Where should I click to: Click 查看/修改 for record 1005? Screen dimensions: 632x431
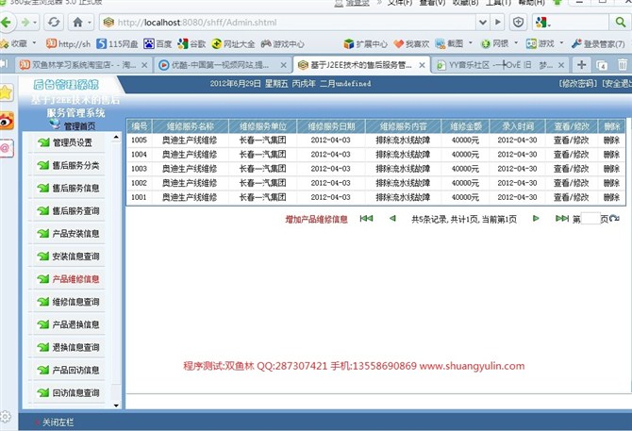pos(571,141)
